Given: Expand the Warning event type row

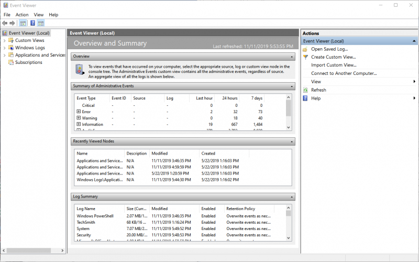Looking at the screenshot, I should coord(79,118).
